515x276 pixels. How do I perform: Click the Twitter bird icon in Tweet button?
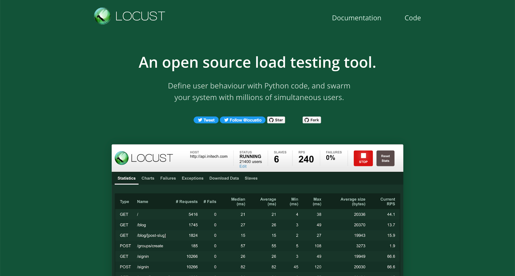pyautogui.click(x=200, y=120)
